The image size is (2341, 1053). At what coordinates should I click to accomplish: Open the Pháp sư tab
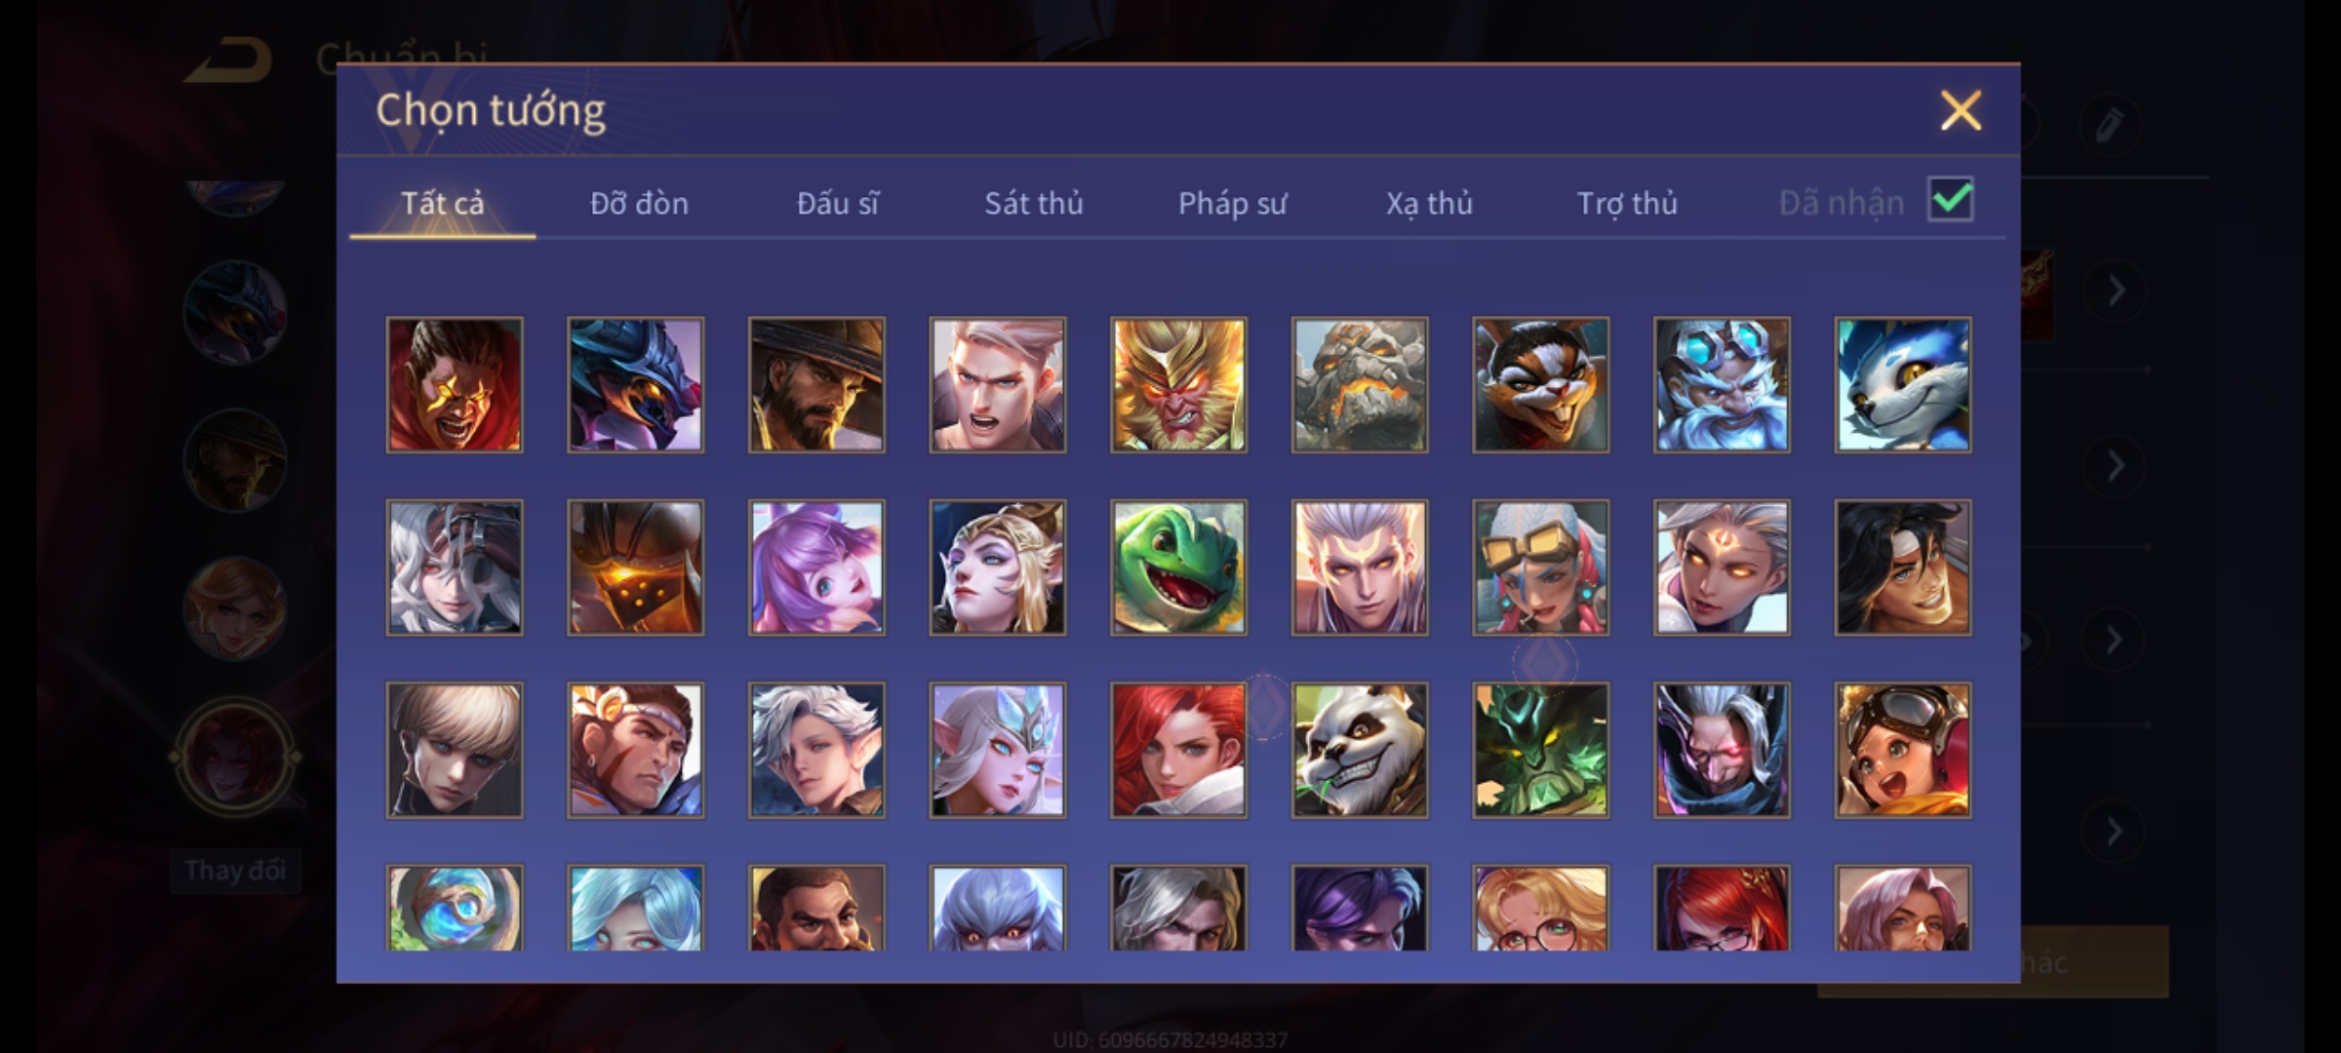(1232, 203)
